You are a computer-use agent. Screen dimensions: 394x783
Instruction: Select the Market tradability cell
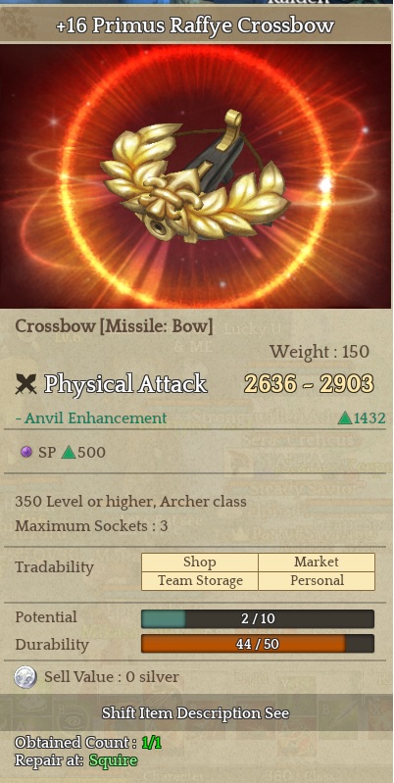point(317,563)
